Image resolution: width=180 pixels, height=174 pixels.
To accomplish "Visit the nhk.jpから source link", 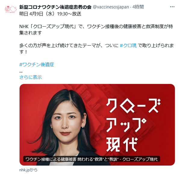I will tap(28, 170).
